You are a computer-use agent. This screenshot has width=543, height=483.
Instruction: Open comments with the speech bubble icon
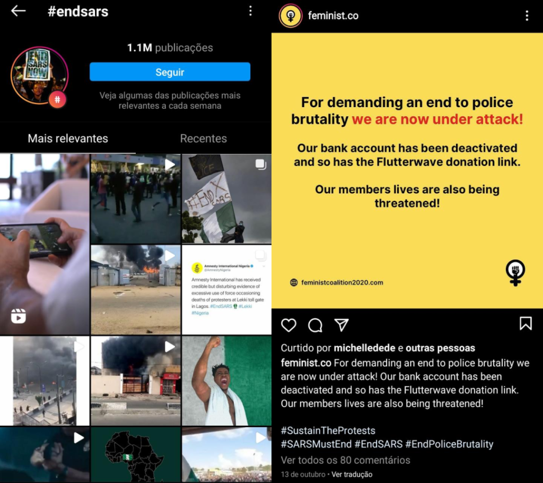coord(315,325)
